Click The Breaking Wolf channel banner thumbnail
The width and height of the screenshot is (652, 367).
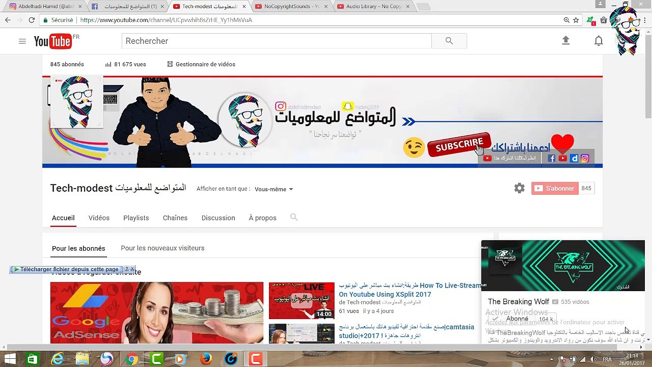(563, 266)
